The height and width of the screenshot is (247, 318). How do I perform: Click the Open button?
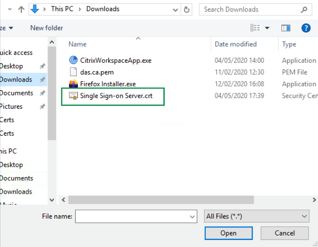[x=229, y=233]
